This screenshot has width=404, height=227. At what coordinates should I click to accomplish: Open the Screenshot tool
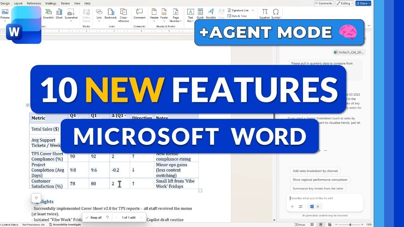pyautogui.click(x=71, y=14)
